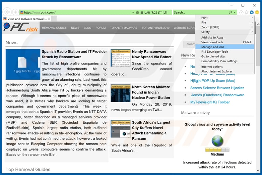The height and width of the screenshot is (175, 262).
Task: Click the Favorites star icon
Action: 246,13
